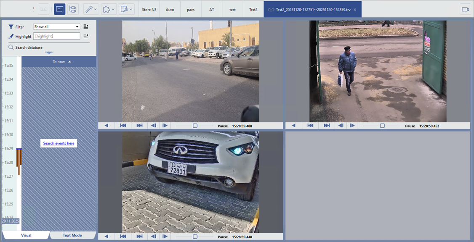Click the 'Search events here' link
474x242 pixels.
click(x=59, y=143)
